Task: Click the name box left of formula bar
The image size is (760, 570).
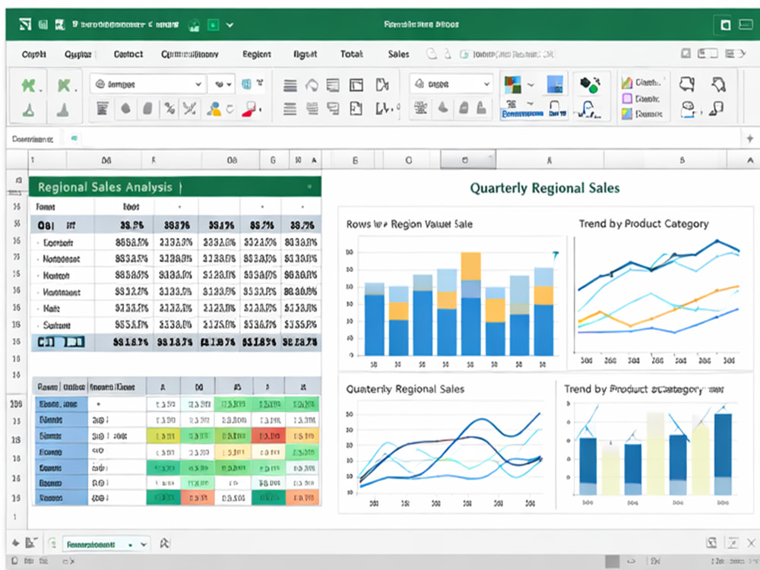Action: tap(33, 139)
